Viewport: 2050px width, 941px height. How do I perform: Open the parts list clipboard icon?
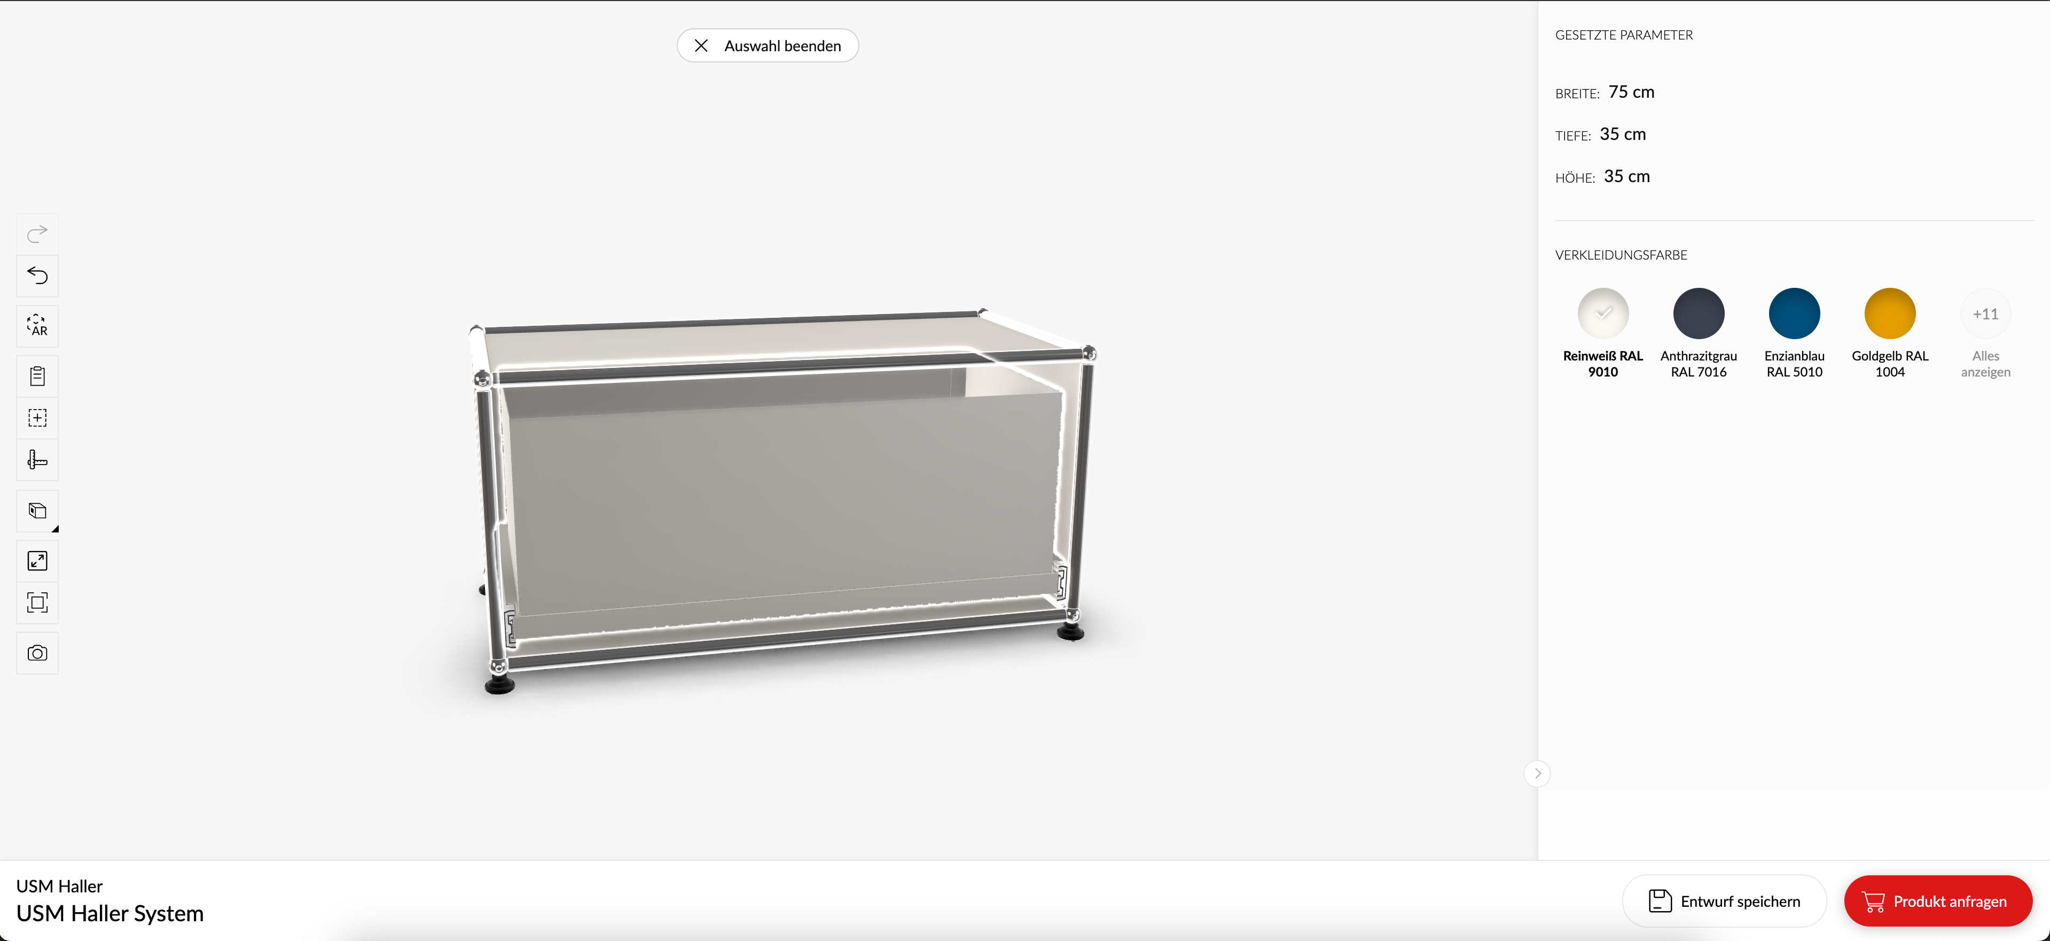tap(37, 377)
